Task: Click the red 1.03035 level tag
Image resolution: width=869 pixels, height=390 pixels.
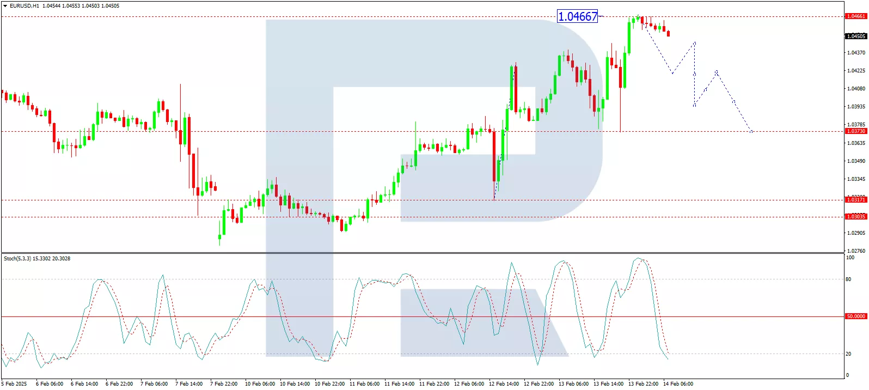Action: [x=855, y=217]
